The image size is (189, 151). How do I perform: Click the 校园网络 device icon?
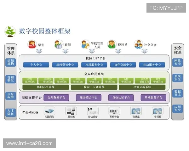pyautogui.click(x=49, y=111)
